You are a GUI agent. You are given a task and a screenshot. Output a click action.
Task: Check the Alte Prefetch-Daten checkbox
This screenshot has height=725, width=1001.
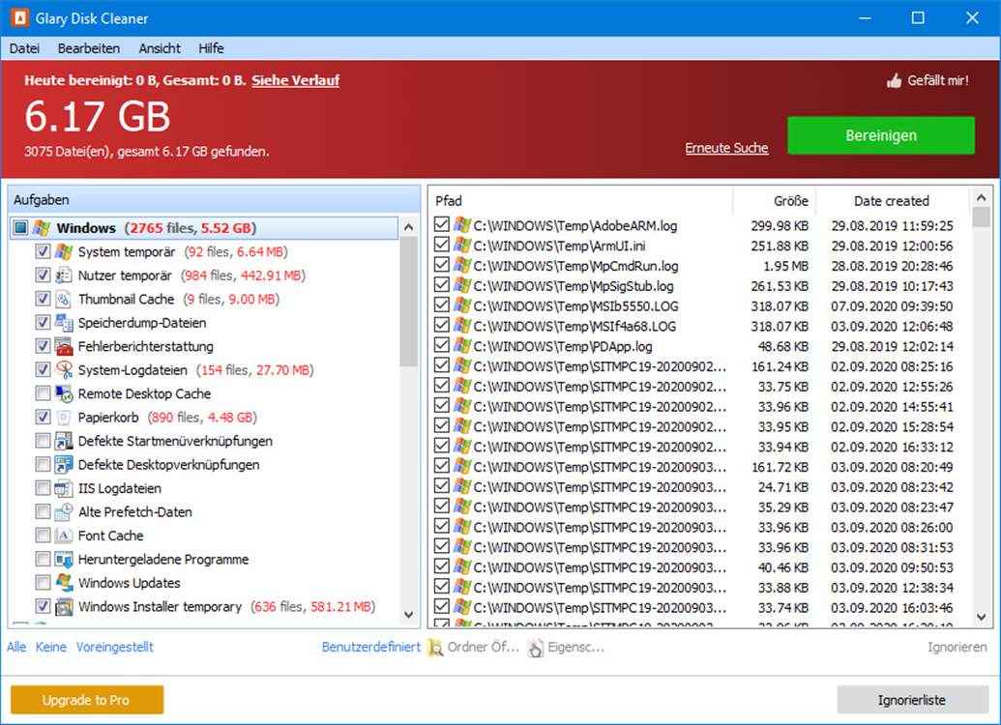click(43, 511)
